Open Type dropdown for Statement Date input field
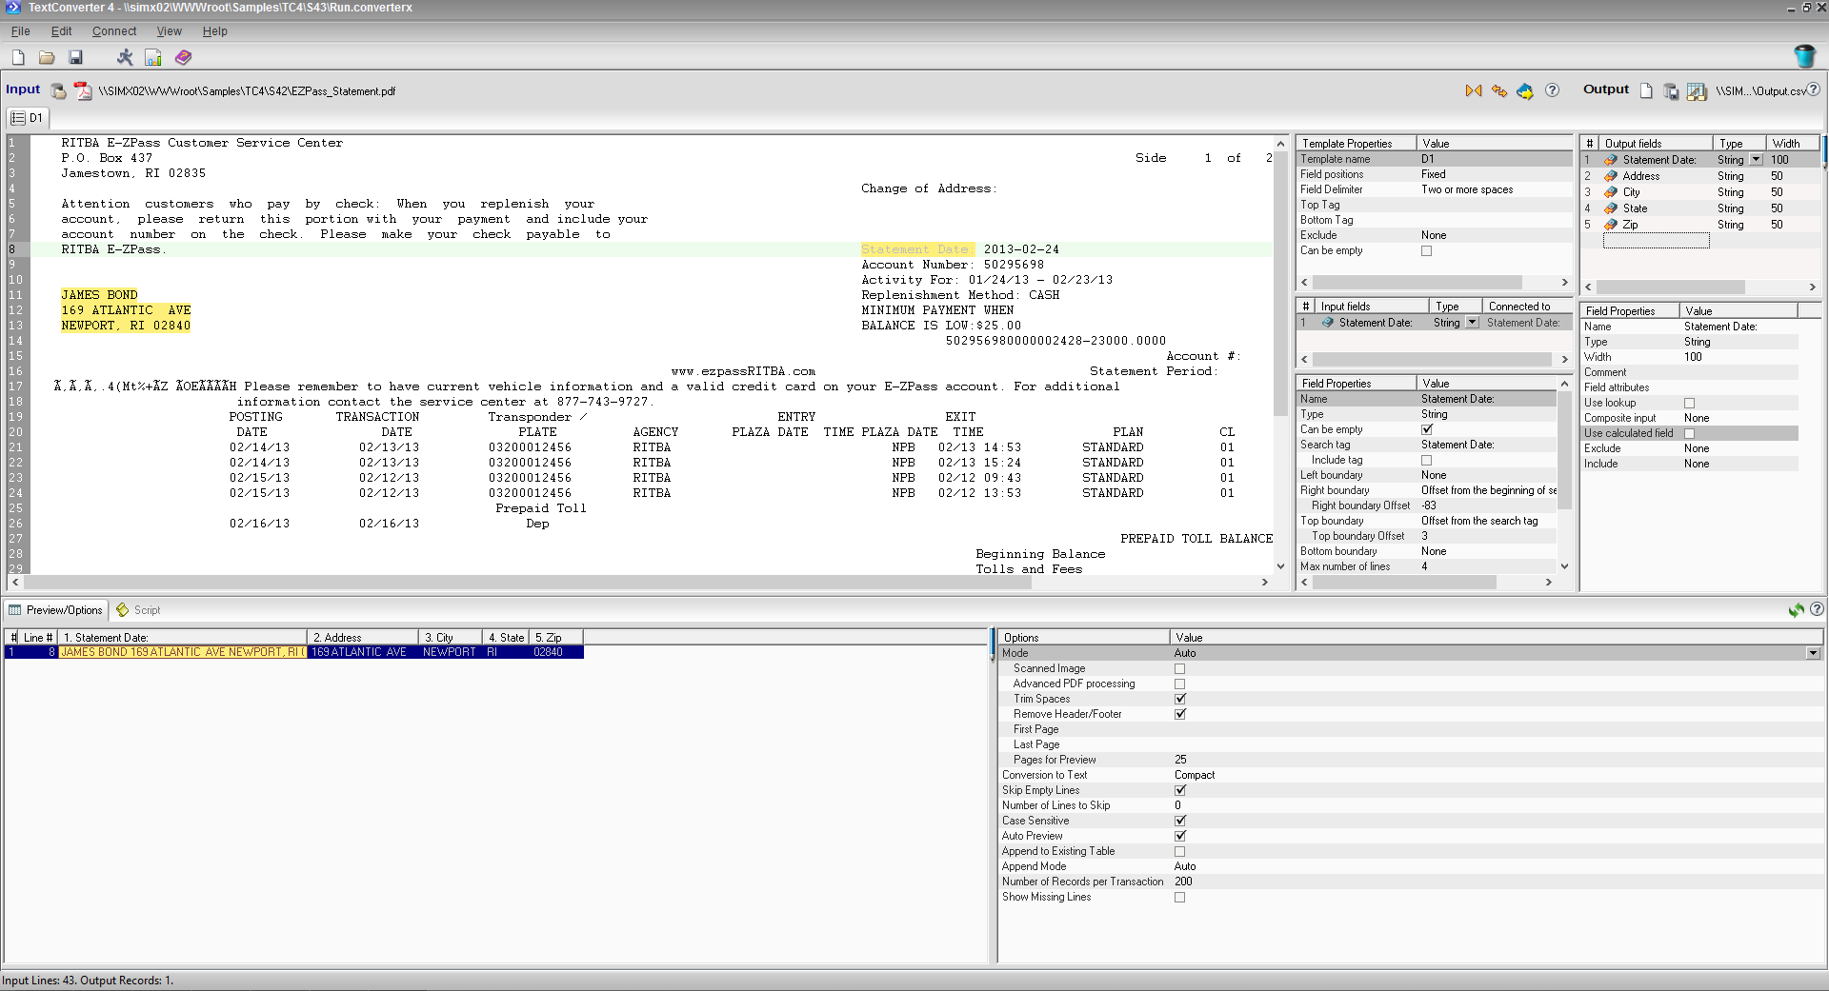Viewport: 1829px width, 991px height. (1472, 323)
